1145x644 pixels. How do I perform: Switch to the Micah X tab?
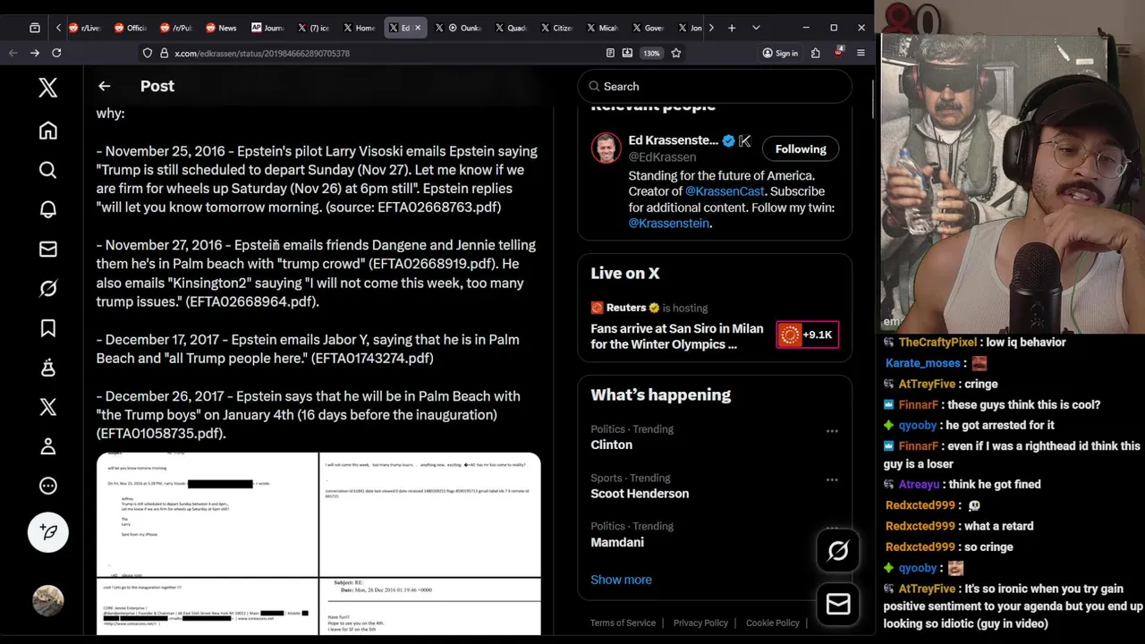(x=603, y=28)
